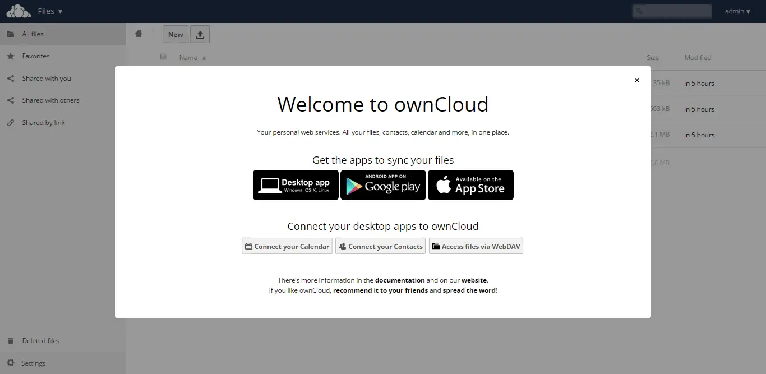Viewport: 766px width, 374px height.
Task: Open the admin user dropdown
Action: (x=737, y=11)
